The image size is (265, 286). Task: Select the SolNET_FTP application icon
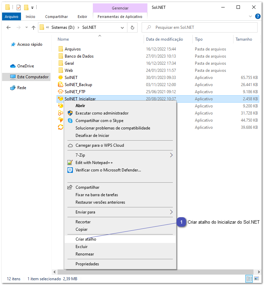click(x=60, y=91)
